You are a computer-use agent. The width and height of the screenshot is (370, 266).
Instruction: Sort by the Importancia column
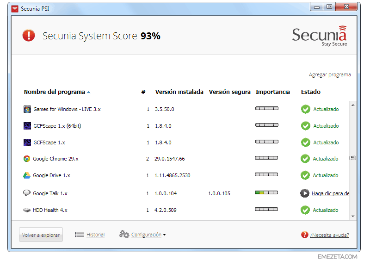click(x=273, y=92)
